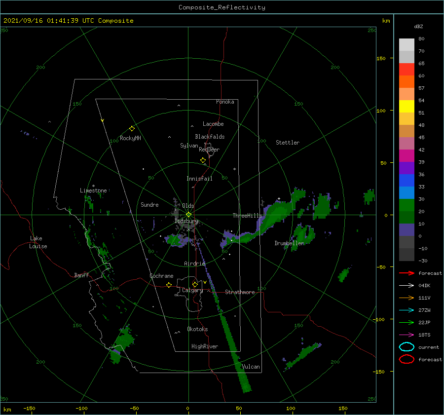This screenshot has width=444, height=415.
Task: Click the Limestone label
Action: pos(93,190)
